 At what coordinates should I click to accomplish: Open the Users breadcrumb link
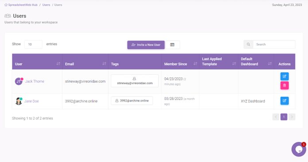46,5
